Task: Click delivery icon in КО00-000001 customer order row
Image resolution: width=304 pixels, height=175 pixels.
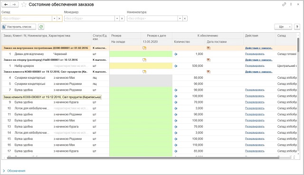Action: click(x=209, y=72)
